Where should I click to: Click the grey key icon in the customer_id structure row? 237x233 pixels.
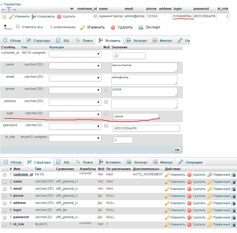tap(210, 175)
